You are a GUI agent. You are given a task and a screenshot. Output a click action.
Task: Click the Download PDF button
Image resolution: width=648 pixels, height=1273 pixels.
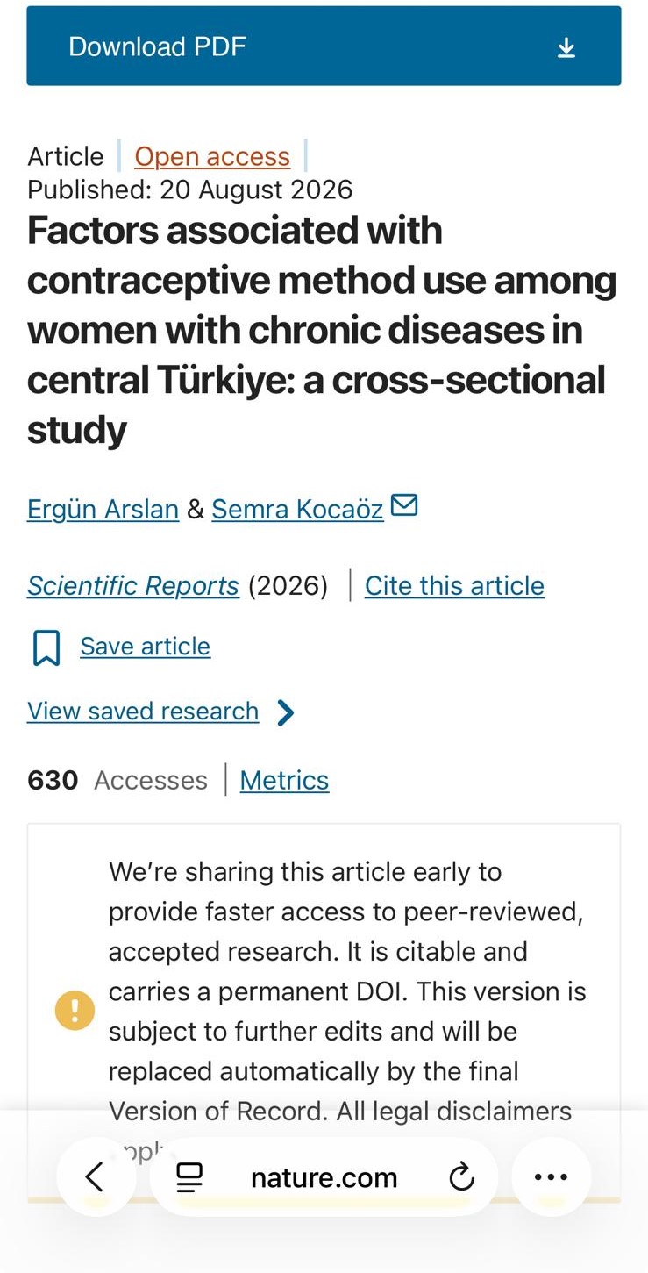pos(324,46)
